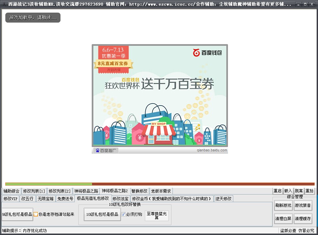This screenshot has height=235, width=318.
Task: Click the 游戏加载中 loading notice
Action: pos(33,18)
